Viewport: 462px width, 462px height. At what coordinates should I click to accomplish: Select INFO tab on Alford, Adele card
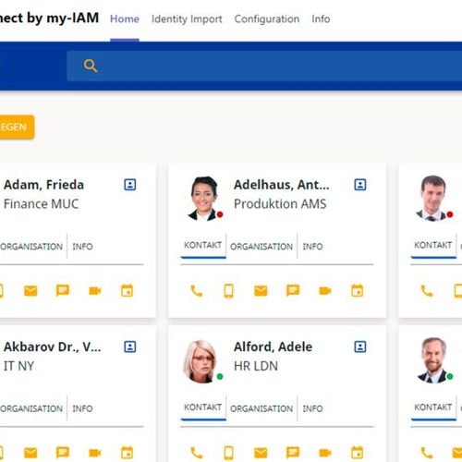tap(312, 408)
